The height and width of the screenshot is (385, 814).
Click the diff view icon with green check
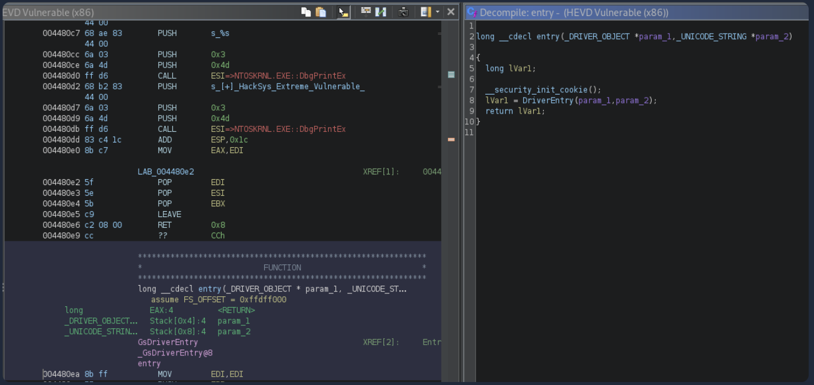pyautogui.click(x=381, y=12)
